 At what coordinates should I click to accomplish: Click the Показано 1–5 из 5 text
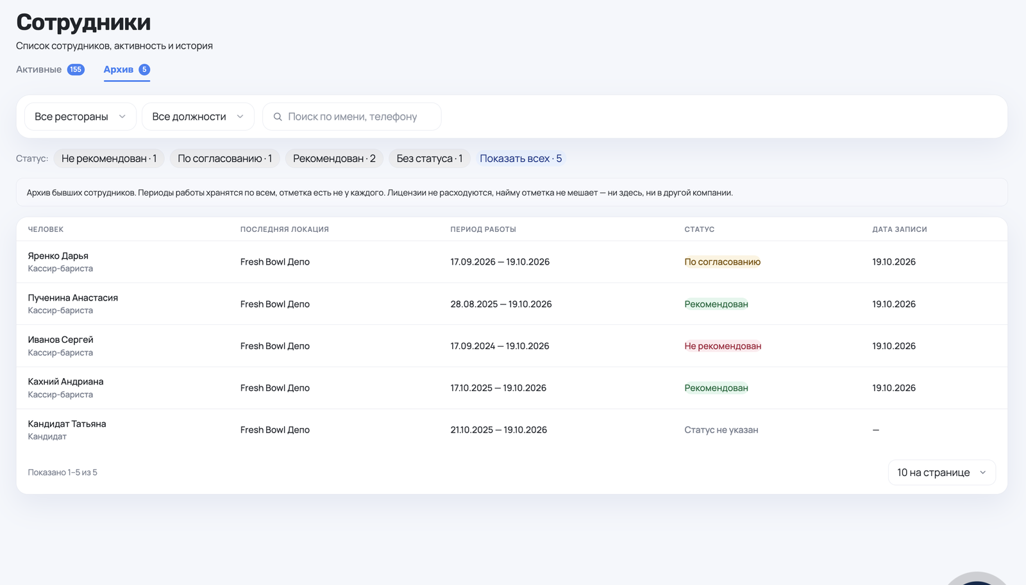point(62,472)
